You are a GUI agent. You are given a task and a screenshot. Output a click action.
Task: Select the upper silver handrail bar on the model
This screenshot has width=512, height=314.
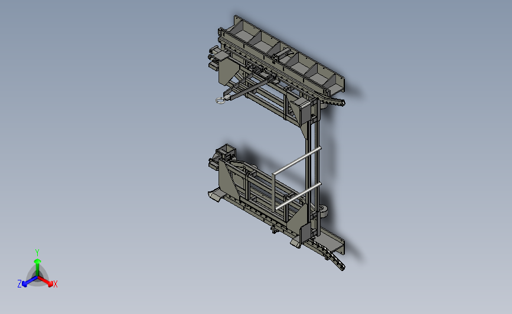[296, 161]
